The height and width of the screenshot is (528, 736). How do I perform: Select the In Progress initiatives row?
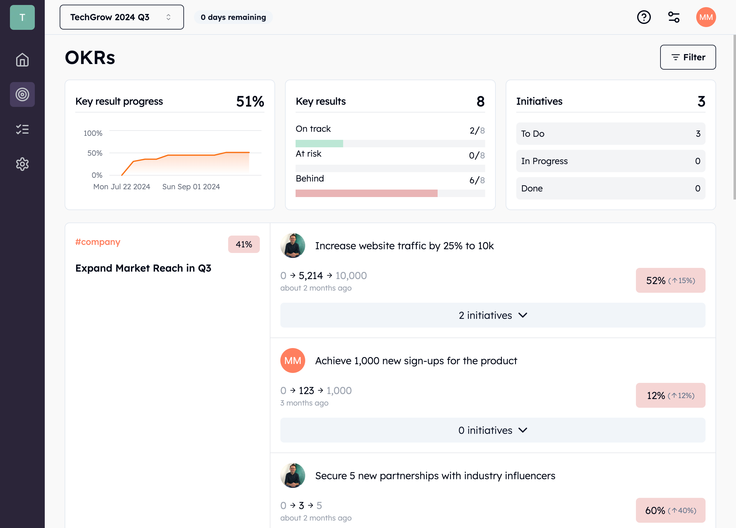[610, 161]
